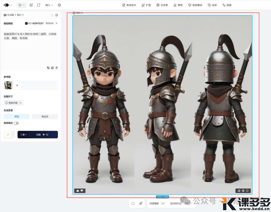Image resolution: width=271 pixels, height=212 pixels.
Task: Click the expand prompt box icon
Action: pyautogui.click(x=52, y=68)
